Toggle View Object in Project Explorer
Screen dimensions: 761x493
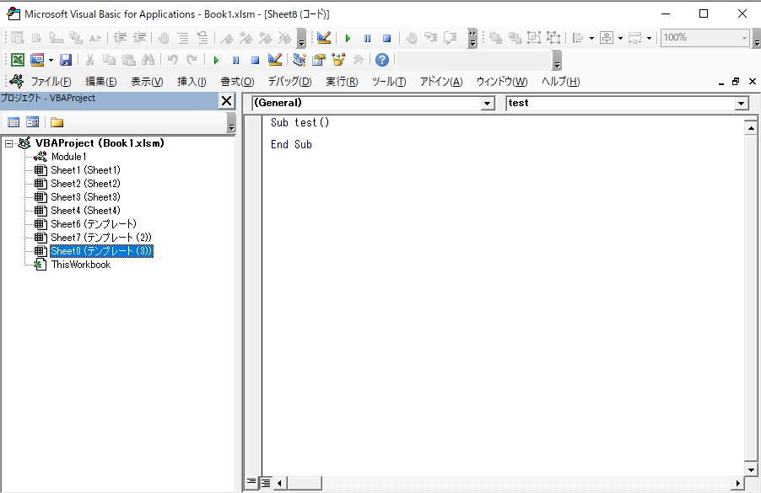click(x=33, y=122)
